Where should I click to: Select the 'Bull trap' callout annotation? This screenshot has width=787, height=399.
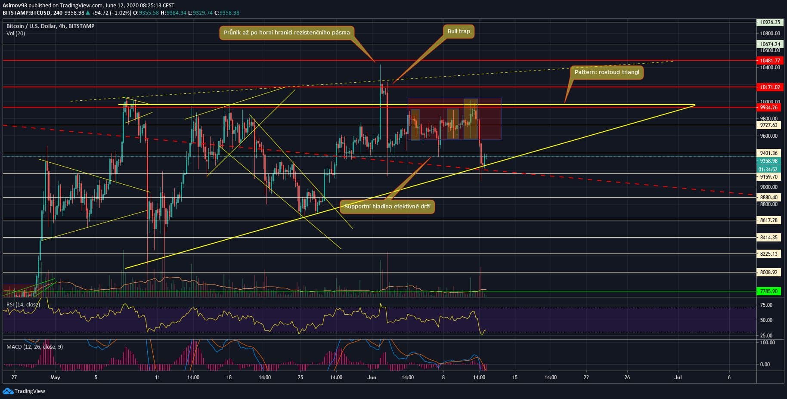coord(459,31)
